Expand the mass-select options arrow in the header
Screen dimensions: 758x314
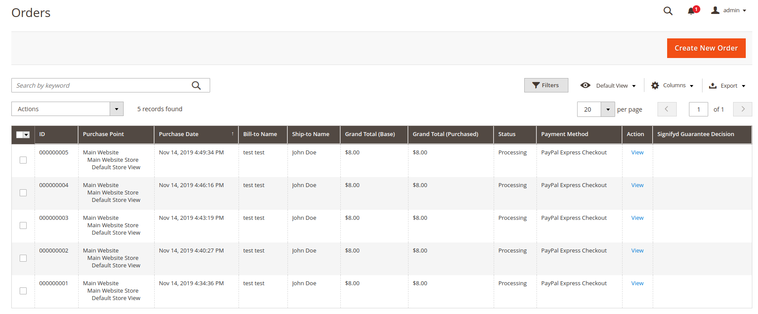26,135
